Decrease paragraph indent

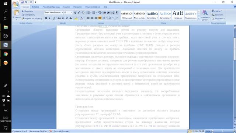[x=104, y=13]
